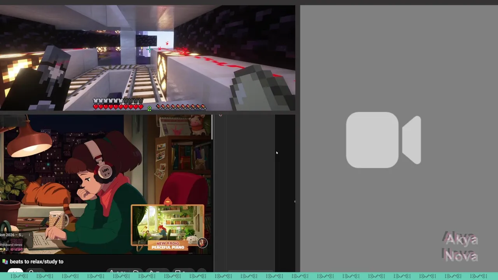Open the three-dot menu on the end-screen card
Screen dimensions: 498x280
pos(29,235)
